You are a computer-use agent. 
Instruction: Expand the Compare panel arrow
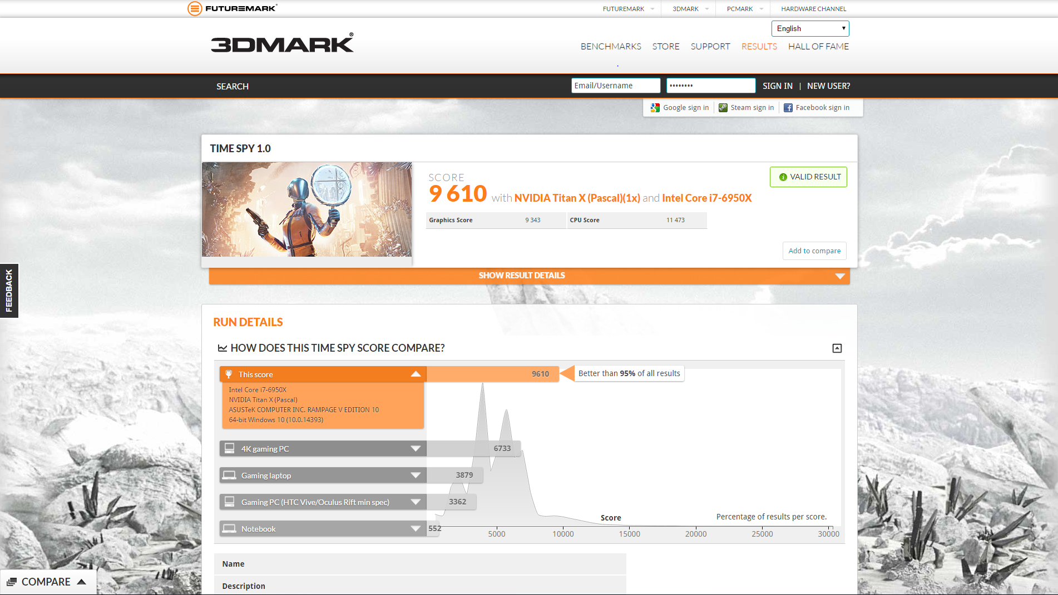[x=82, y=582]
